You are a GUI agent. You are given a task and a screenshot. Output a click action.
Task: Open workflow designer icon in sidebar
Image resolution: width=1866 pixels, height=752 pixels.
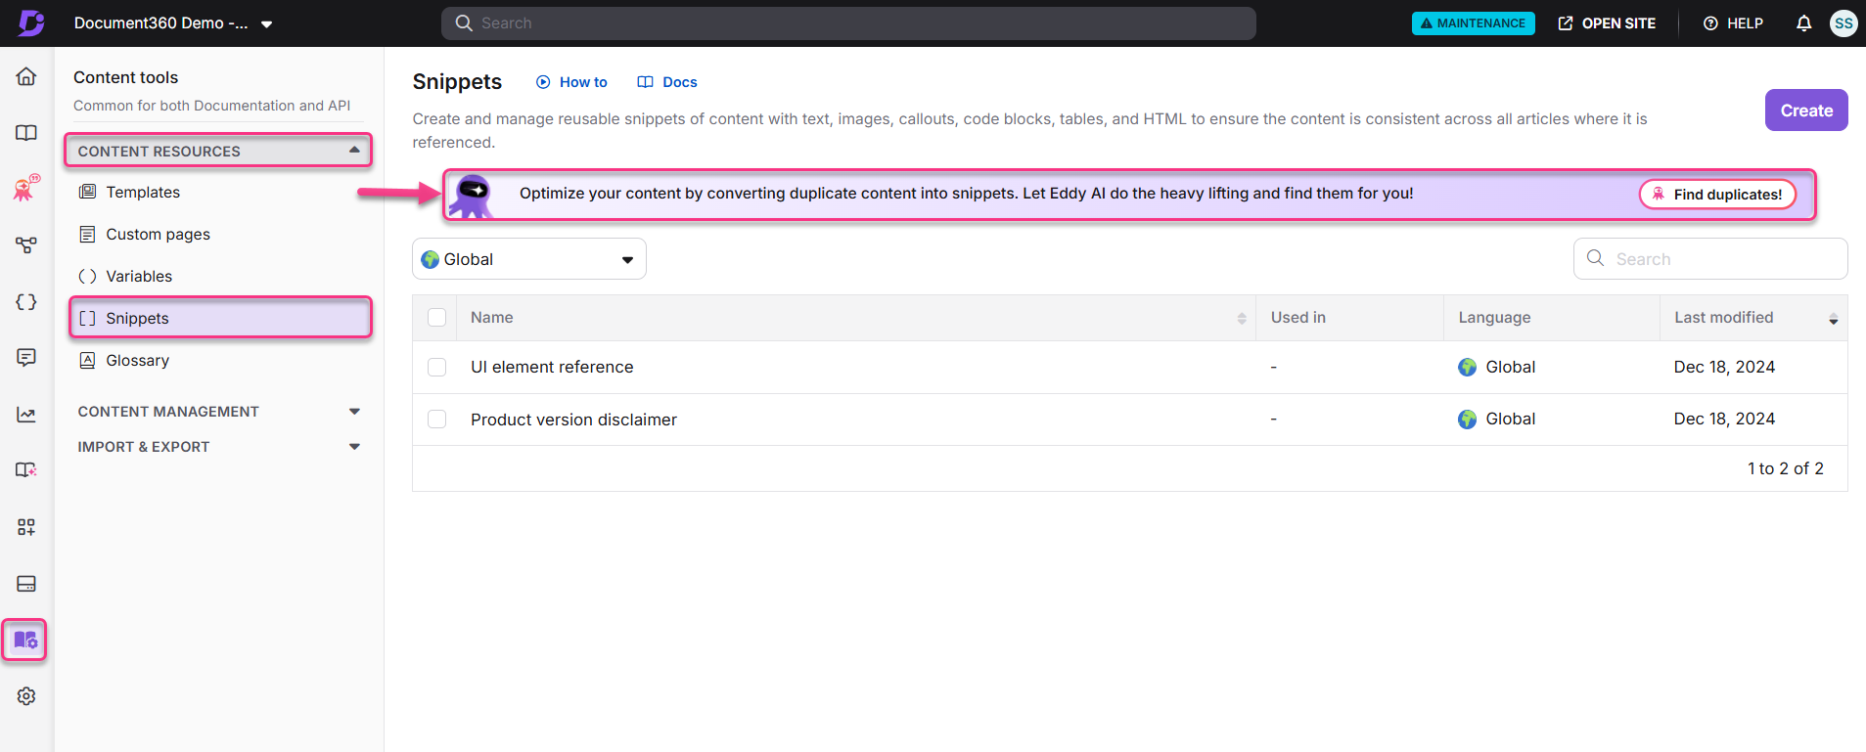tap(26, 244)
